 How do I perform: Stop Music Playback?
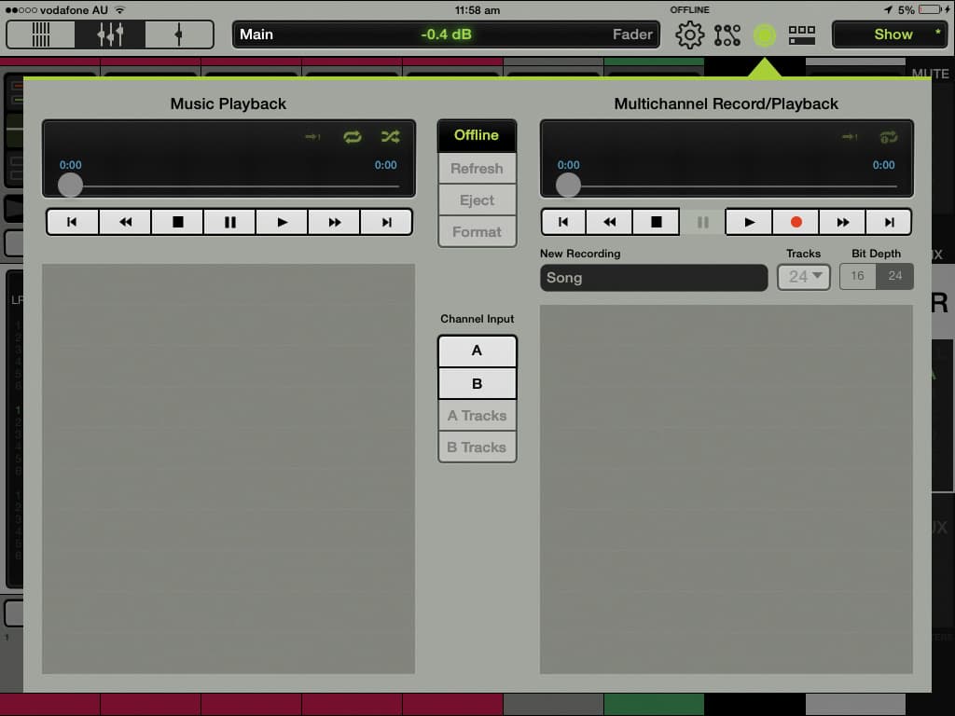point(177,222)
